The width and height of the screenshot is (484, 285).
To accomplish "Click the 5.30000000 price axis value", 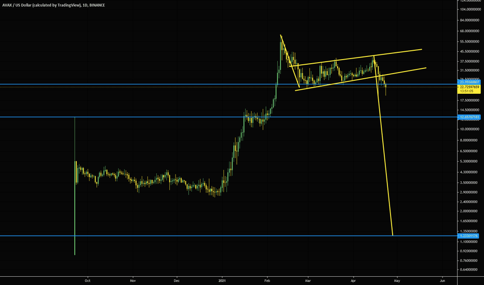I will tap(469, 162).
